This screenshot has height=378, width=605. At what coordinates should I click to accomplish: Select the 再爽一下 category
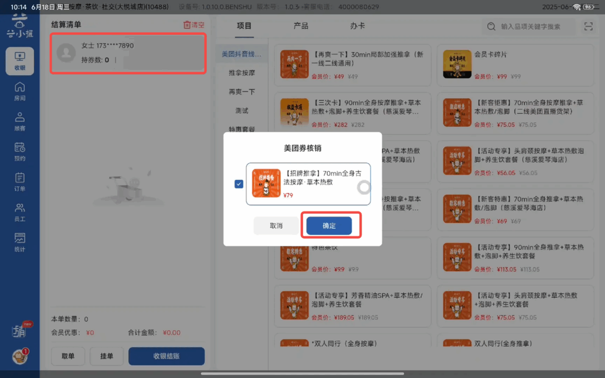point(242,92)
